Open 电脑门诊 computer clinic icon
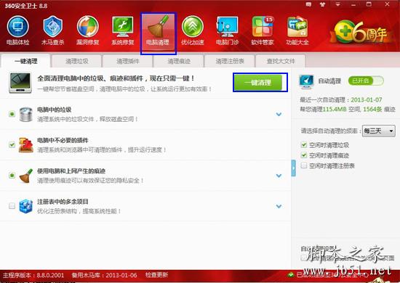 coord(228,27)
